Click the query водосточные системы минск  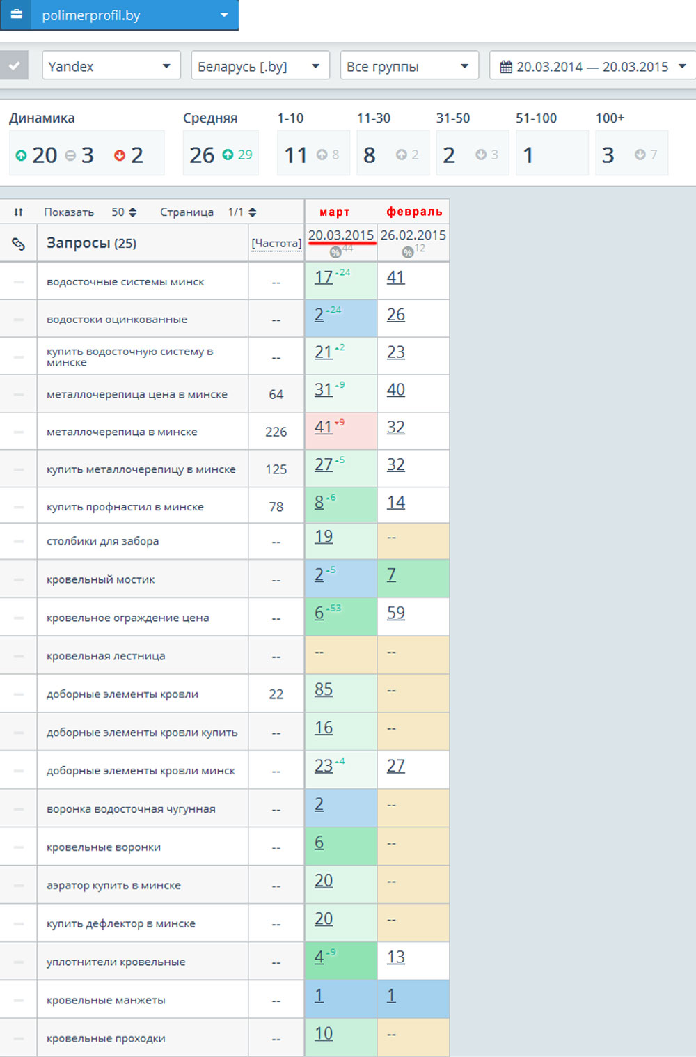click(125, 282)
